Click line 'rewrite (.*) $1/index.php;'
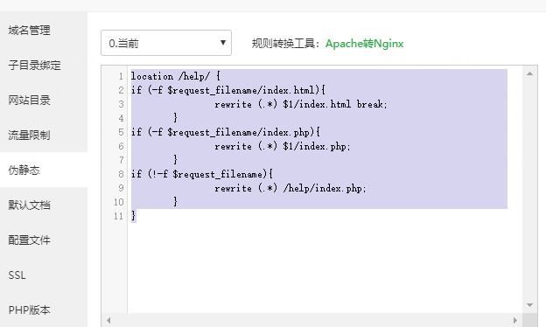The height and width of the screenshot is (327, 546). tap(283, 147)
